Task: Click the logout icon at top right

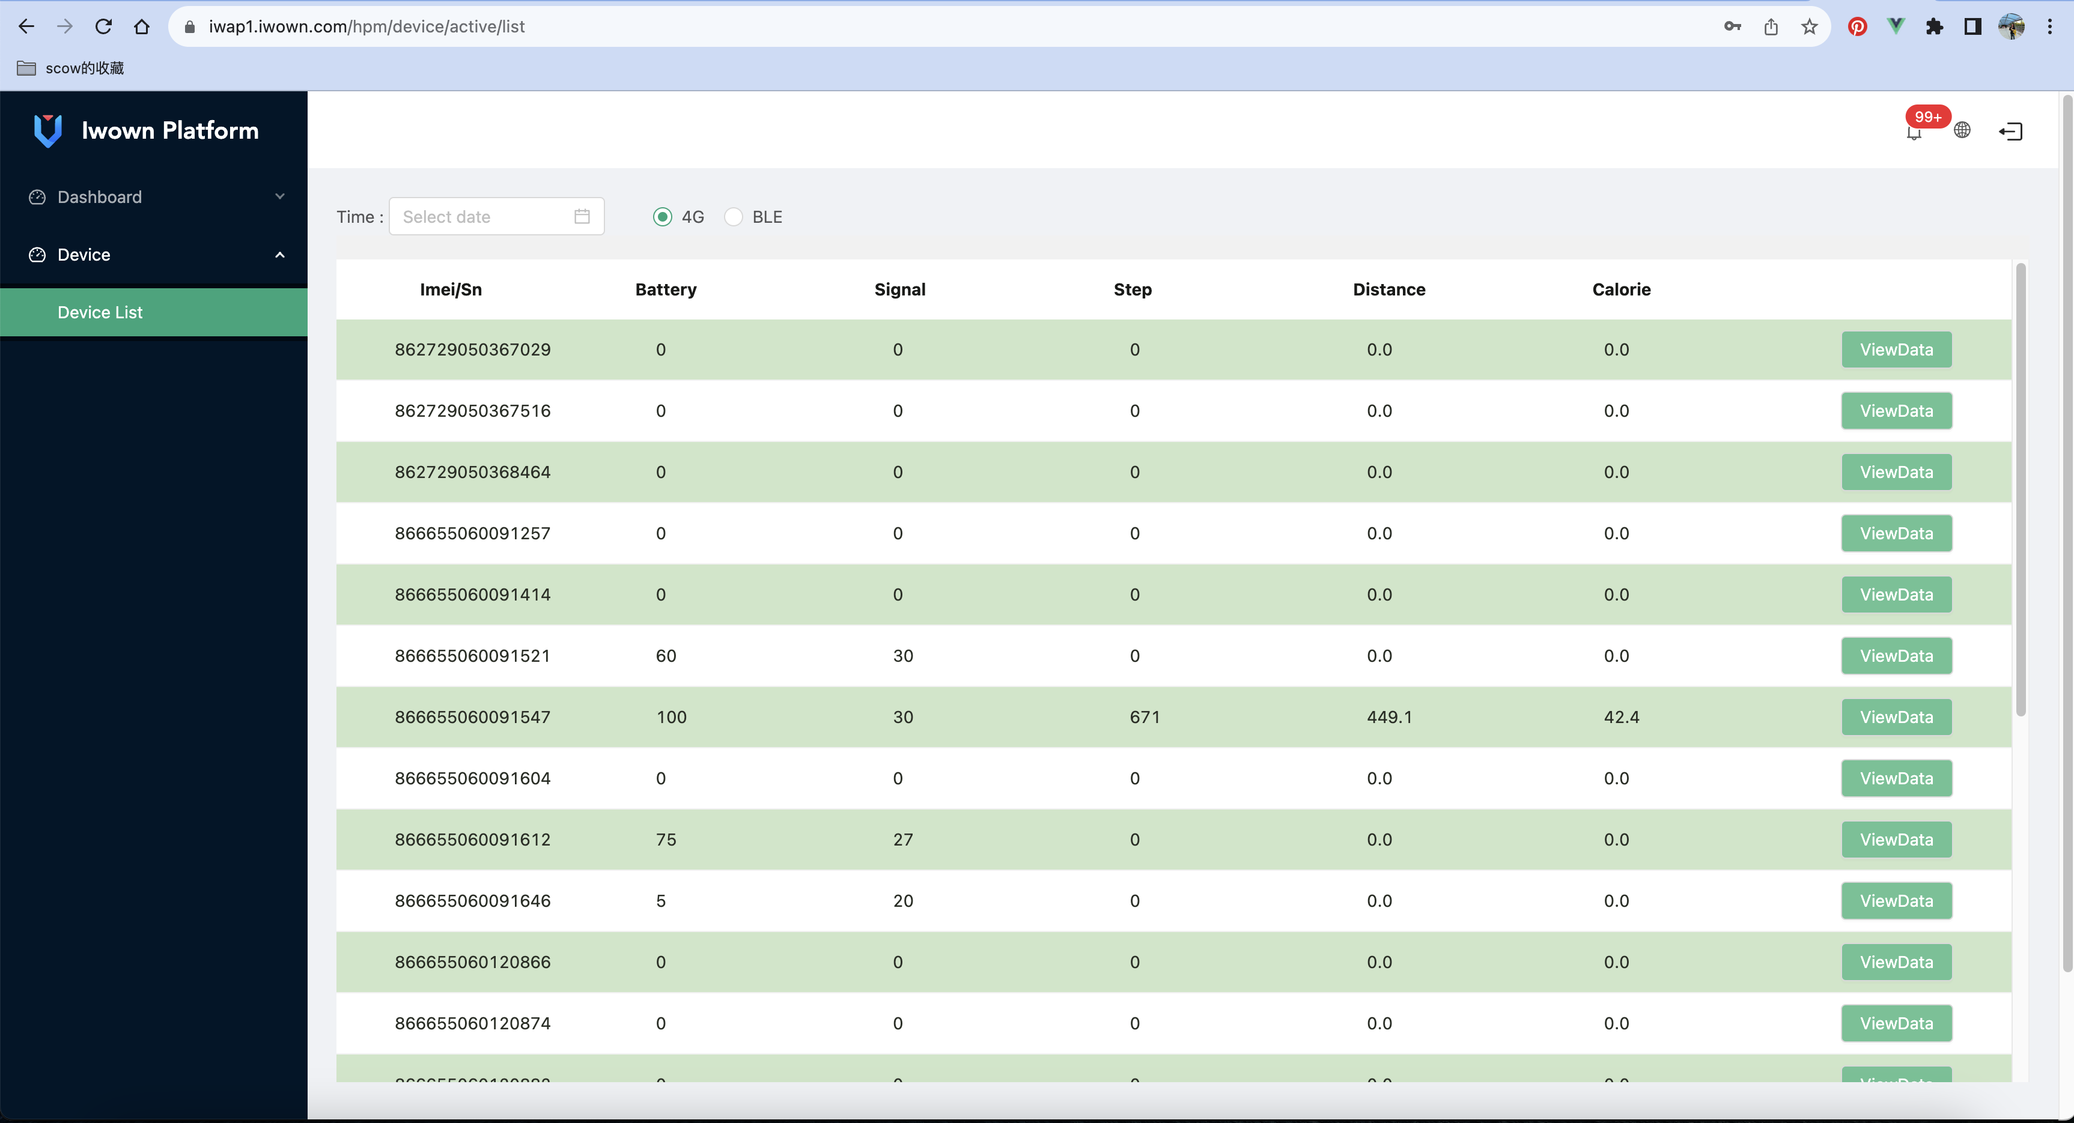Action: [2010, 130]
